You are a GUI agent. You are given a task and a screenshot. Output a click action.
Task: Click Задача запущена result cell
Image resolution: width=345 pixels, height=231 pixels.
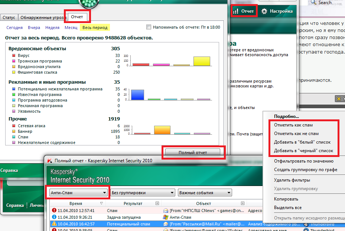(x=124, y=217)
